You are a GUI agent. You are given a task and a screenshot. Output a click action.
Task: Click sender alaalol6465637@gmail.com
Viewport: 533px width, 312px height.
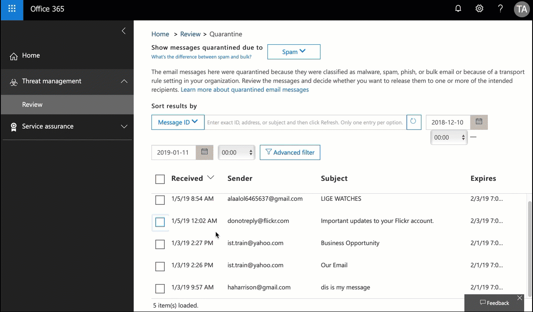(x=265, y=199)
